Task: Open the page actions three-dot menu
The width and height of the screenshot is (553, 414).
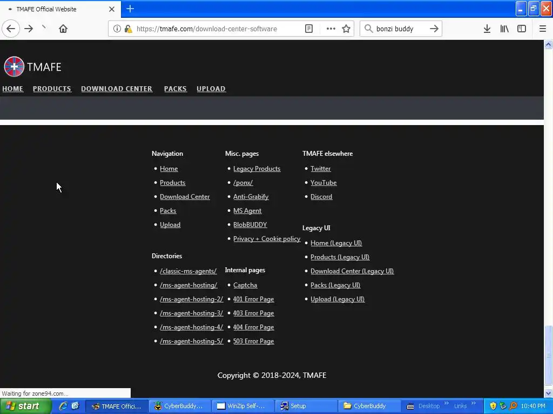Action: 331,29
